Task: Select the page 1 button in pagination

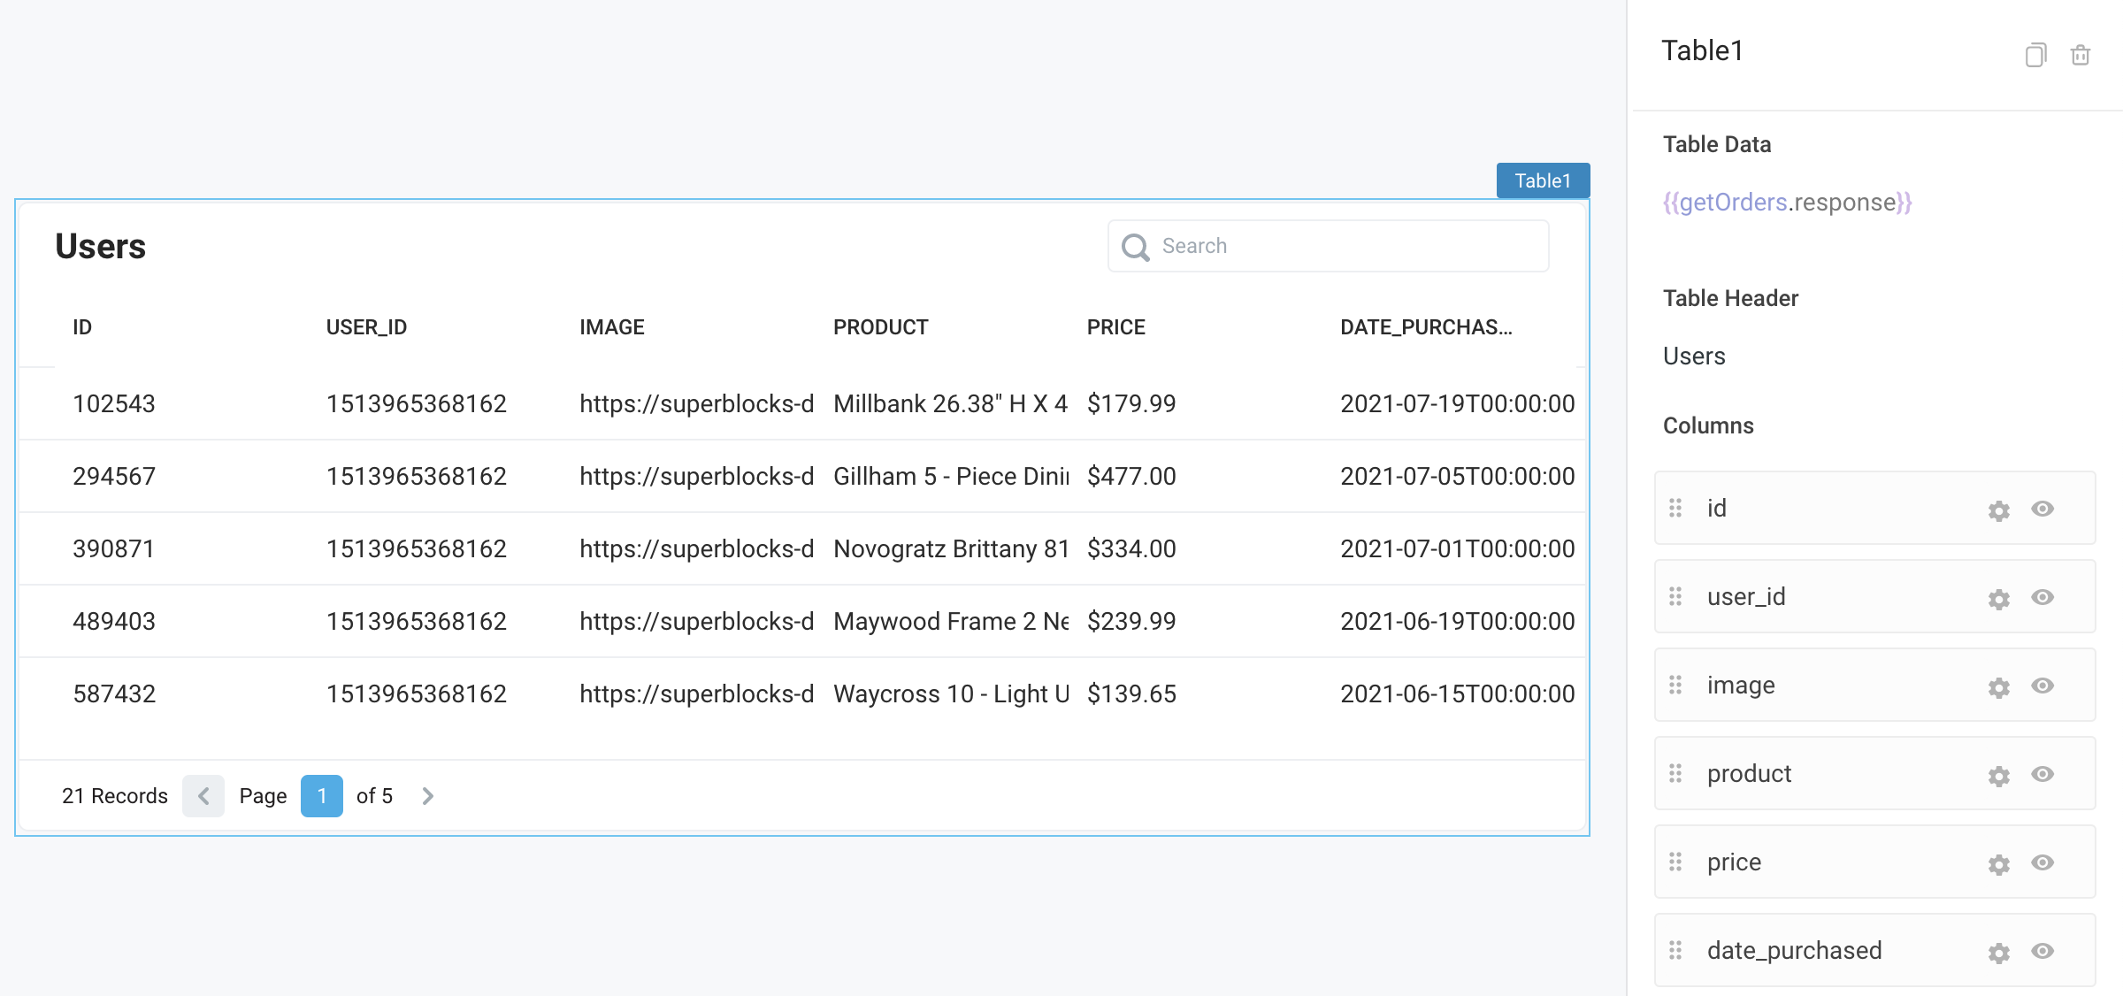Action: [x=321, y=795]
